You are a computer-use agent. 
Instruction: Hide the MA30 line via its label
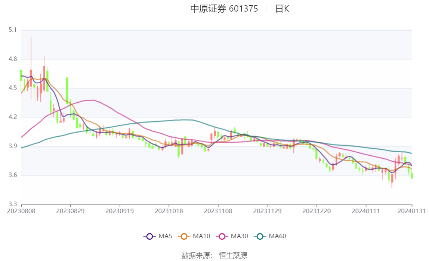pos(240,236)
